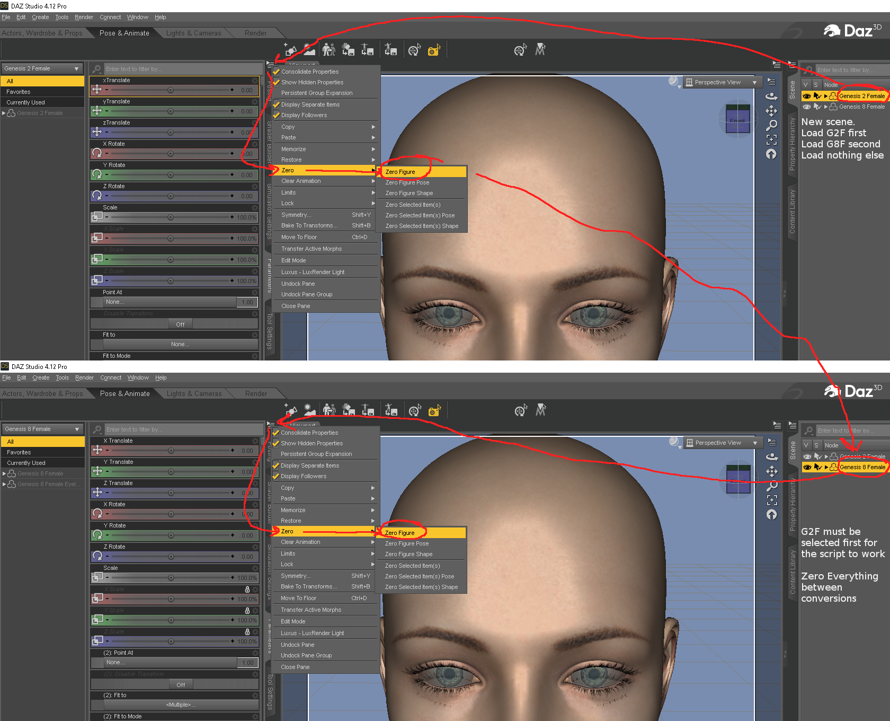Click the M-shaped tool icon in upper window toolbar
Viewport: 890px width, 721px height.
[540, 50]
